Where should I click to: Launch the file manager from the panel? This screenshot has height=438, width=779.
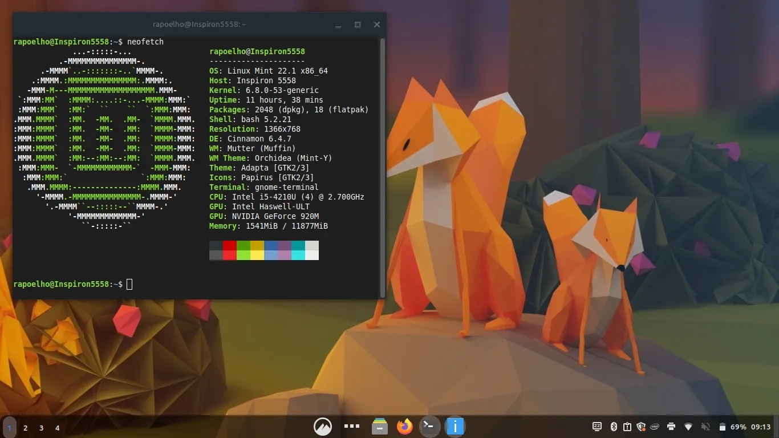380,427
